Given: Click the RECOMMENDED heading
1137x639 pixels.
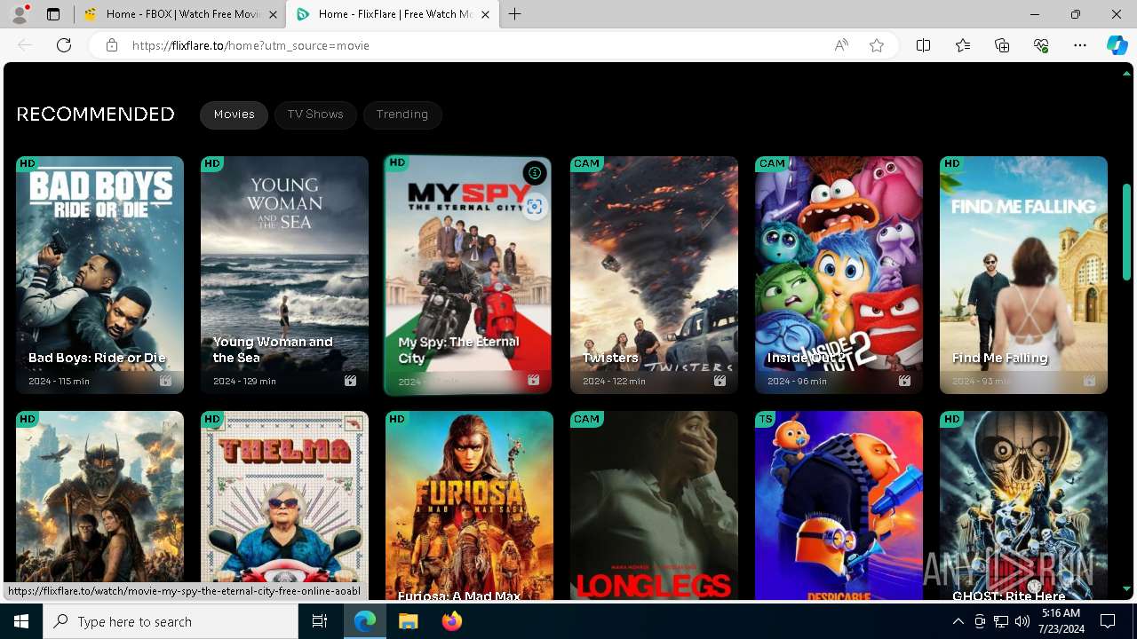Looking at the screenshot, I should tap(96, 114).
